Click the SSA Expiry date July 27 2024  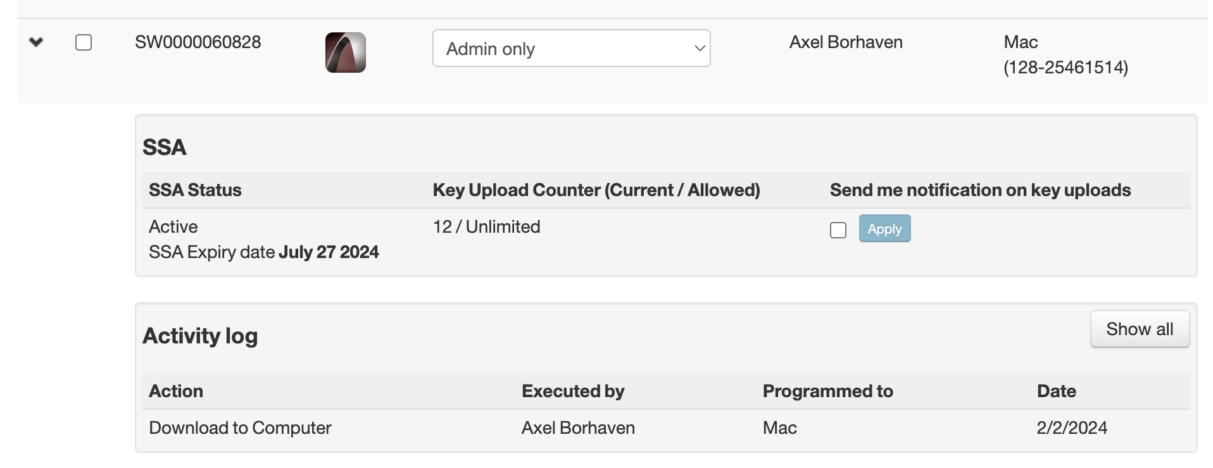coord(264,252)
